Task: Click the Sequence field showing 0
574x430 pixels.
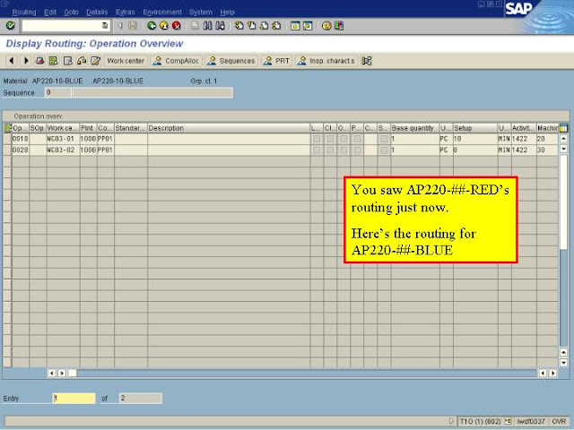Action: [57, 93]
